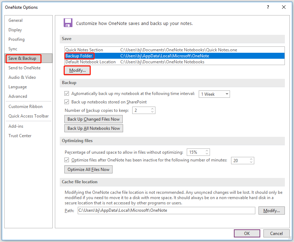Click 'Back Up Changed Files Now'
The height and width of the screenshot is (242, 294).
pyautogui.click(x=93, y=119)
